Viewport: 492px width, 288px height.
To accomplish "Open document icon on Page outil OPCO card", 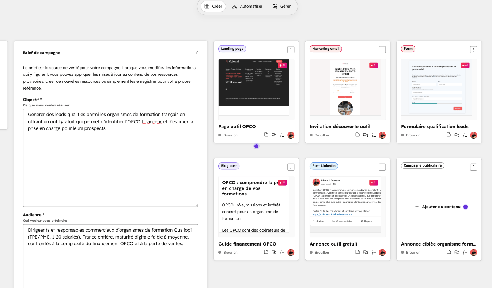I will pyautogui.click(x=266, y=135).
